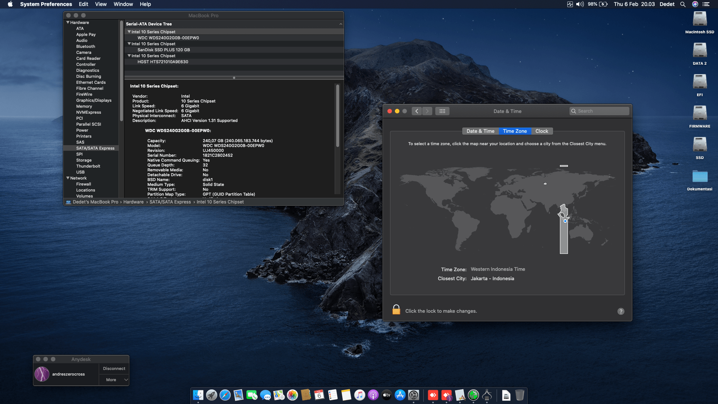Switch to the Date & Time tab
Screen dimensions: 718x404
click(x=480, y=131)
